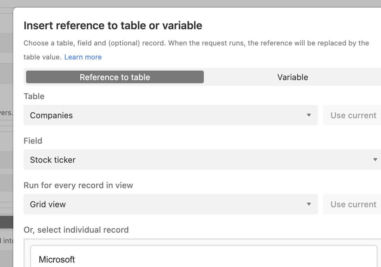The image size is (381, 267).
Task: Click Use current next to the Grid view dropdown
Action: point(352,204)
